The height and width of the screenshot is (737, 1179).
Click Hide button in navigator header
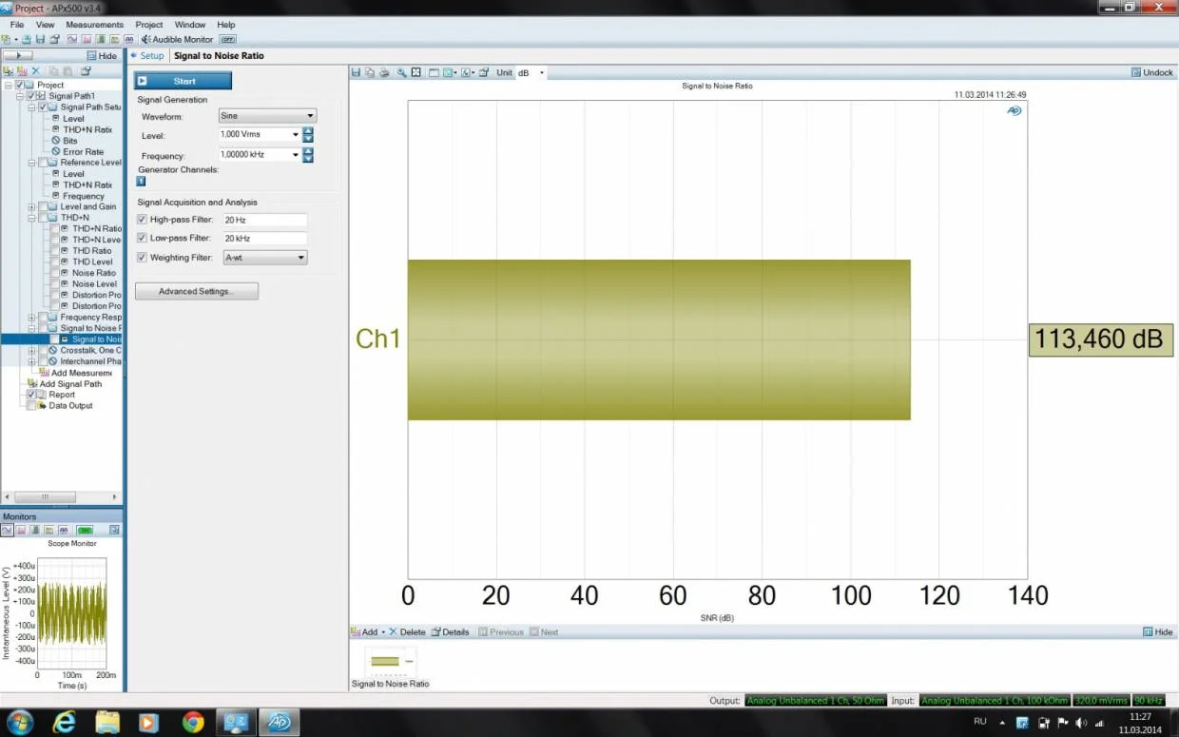pyautogui.click(x=102, y=56)
